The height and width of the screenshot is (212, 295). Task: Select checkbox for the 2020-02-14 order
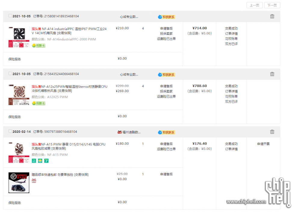(10, 131)
